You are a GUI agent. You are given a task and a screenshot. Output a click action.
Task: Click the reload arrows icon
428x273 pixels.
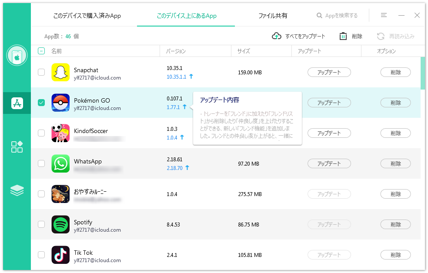(381, 36)
